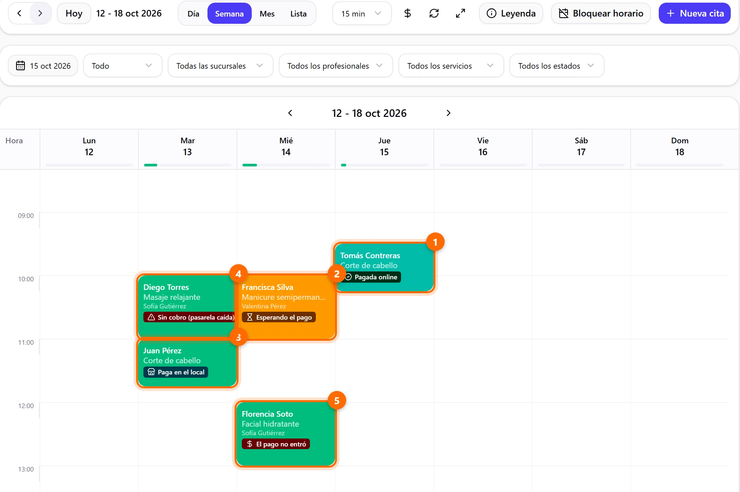The height and width of the screenshot is (492, 740).
Task: Click the hourglass icon on Francisca Silva appointment
Action: [x=250, y=317]
